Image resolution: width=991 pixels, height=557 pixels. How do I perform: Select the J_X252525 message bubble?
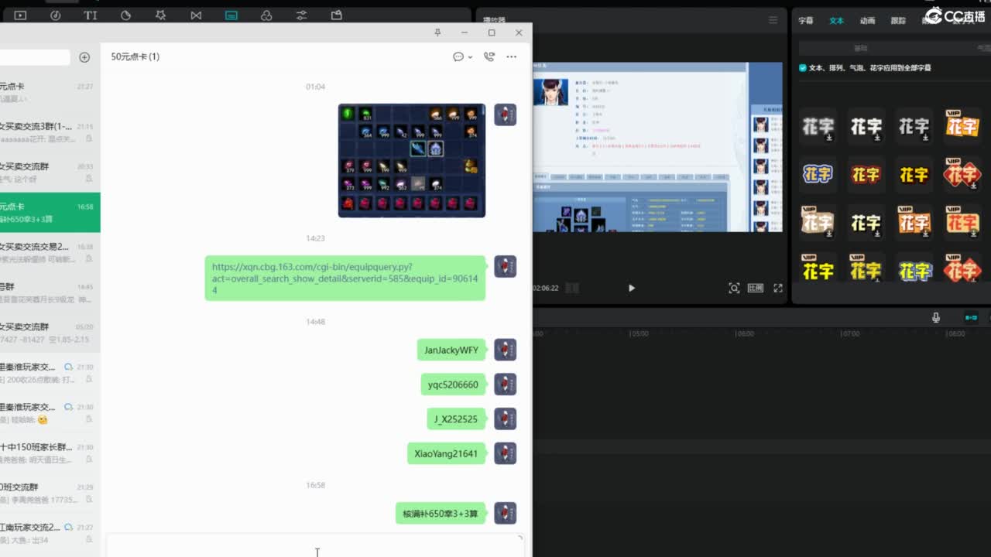tap(456, 419)
